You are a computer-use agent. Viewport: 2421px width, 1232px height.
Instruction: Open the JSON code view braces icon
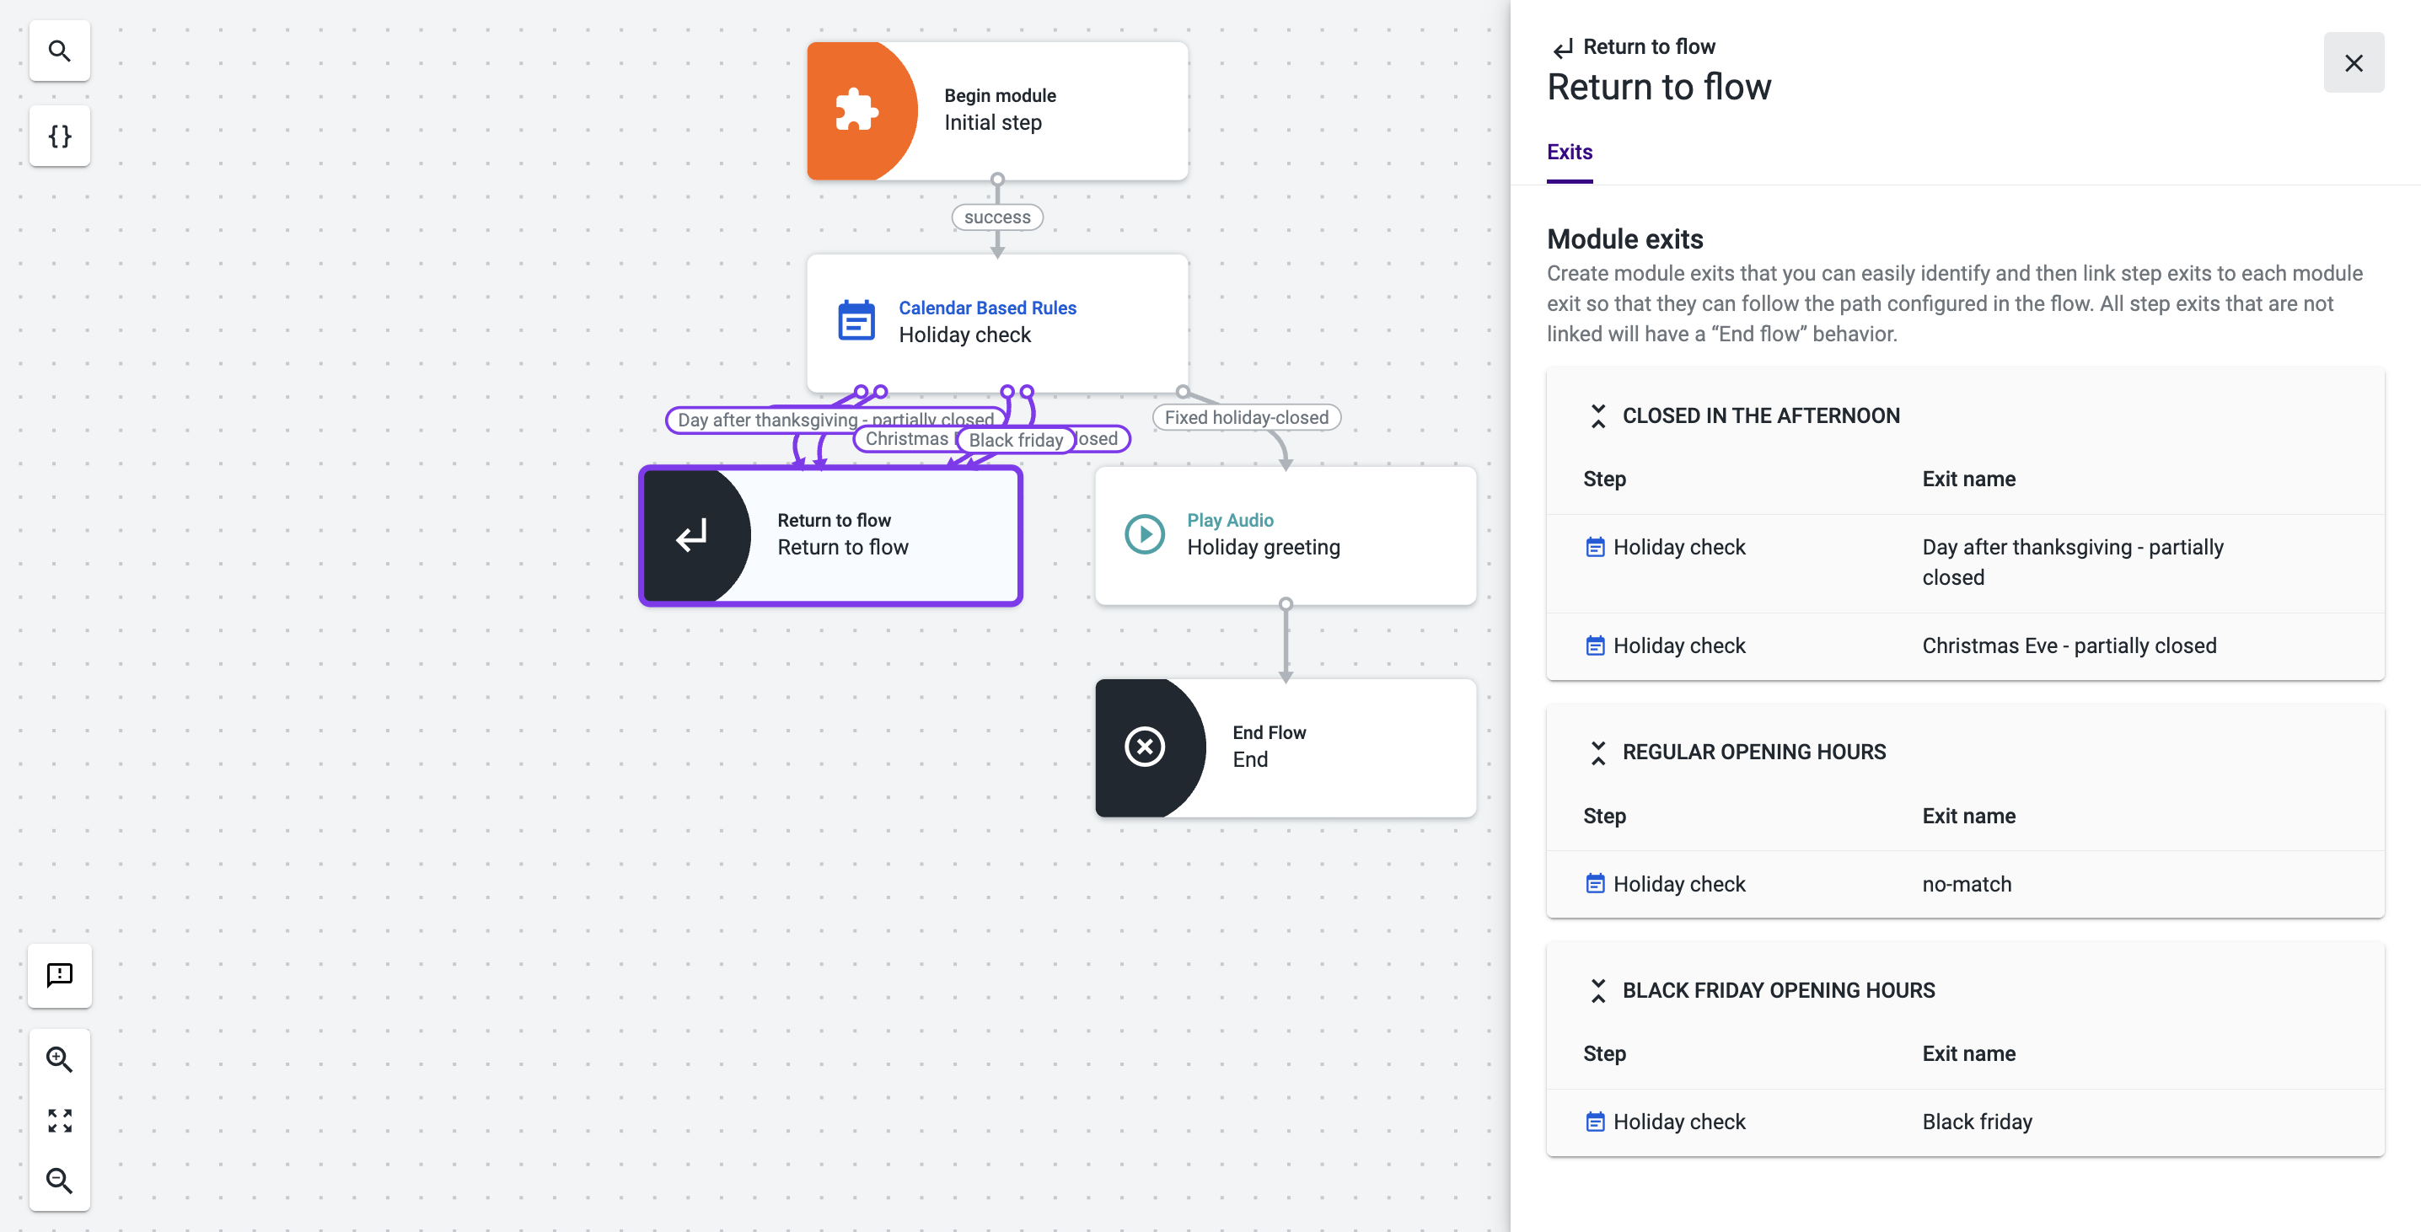coord(59,137)
